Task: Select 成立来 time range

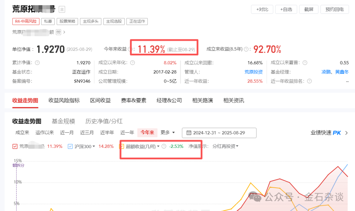Action: [22, 132]
